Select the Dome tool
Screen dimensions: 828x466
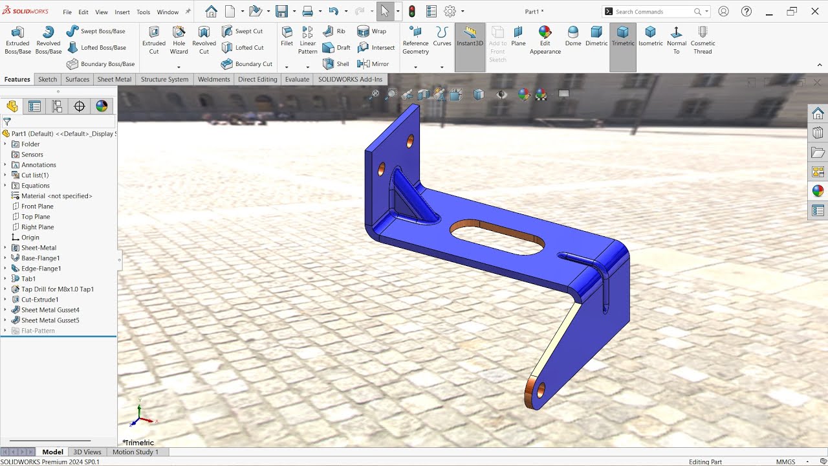[x=573, y=36]
